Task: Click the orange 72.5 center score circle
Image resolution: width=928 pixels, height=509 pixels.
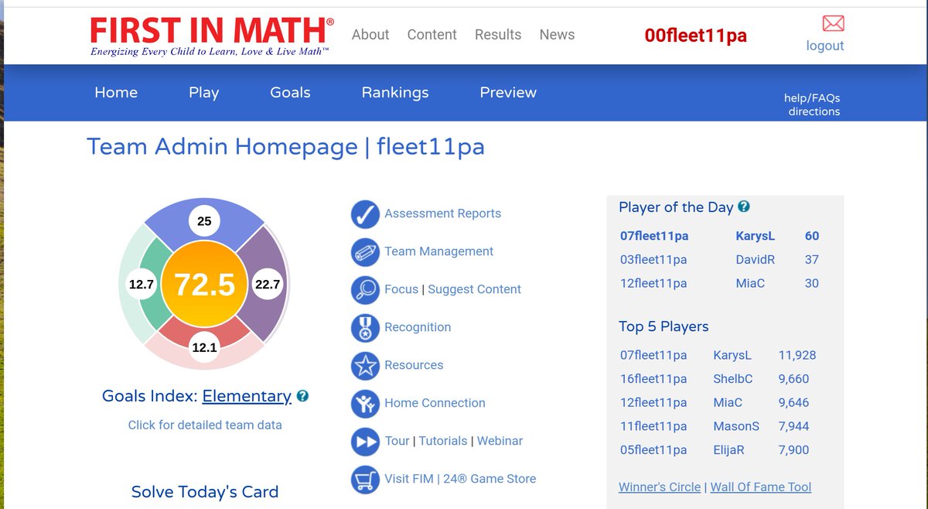Action: click(x=204, y=284)
